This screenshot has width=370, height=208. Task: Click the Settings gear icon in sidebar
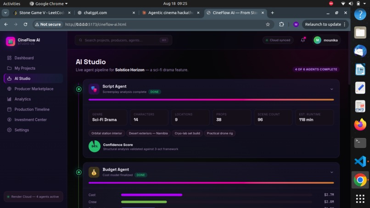[9, 130]
